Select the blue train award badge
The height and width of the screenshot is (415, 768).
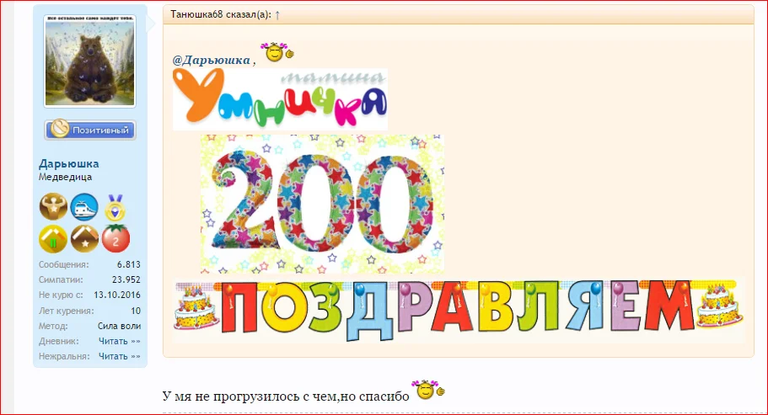[84, 207]
